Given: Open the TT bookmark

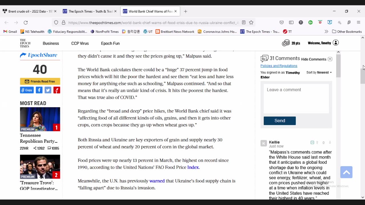Looking at the screenshot, I should pyautogui.click(x=287, y=32).
